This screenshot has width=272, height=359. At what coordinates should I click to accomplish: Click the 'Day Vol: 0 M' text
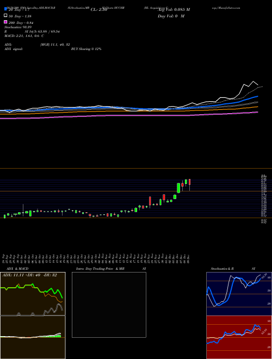[171, 16]
